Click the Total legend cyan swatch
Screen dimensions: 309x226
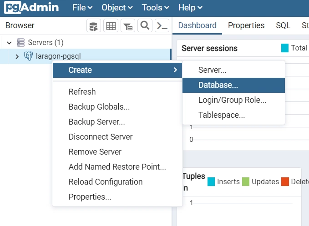coord(285,48)
